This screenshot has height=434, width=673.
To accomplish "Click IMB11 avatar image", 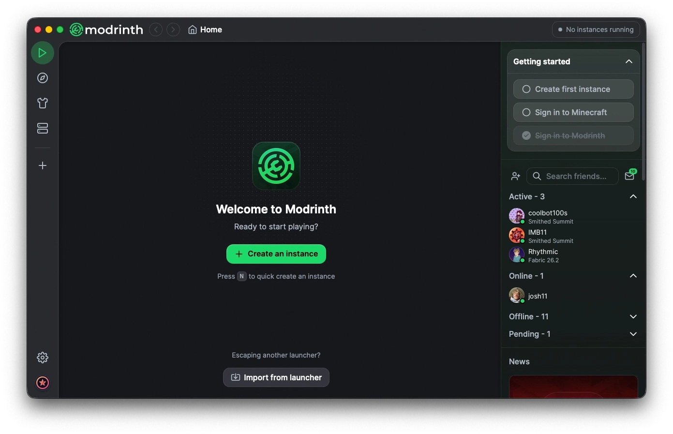I will point(517,235).
